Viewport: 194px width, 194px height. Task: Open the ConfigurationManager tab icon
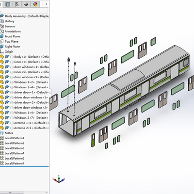point(17,4)
